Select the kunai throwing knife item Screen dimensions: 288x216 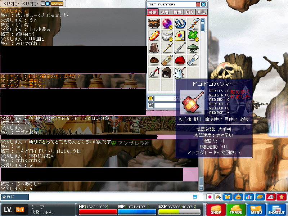tap(154, 72)
